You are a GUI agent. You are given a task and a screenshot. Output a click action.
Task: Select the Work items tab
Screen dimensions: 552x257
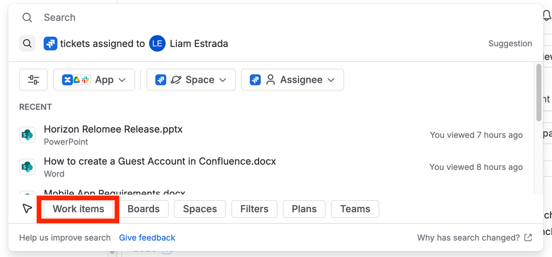[x=78, y=209]
